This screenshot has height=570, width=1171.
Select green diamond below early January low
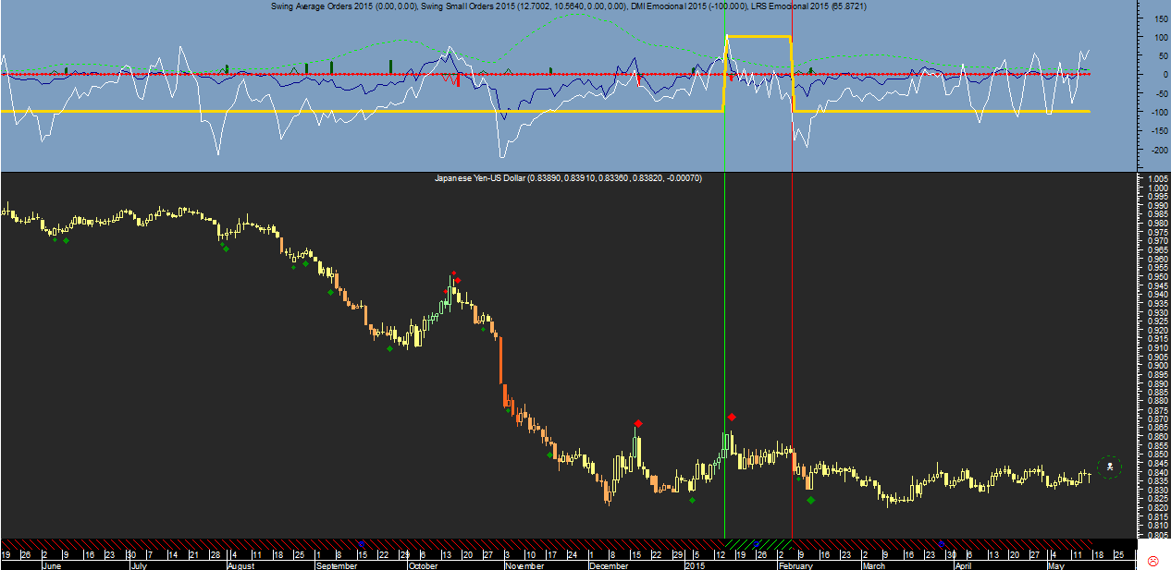[692, 501]
